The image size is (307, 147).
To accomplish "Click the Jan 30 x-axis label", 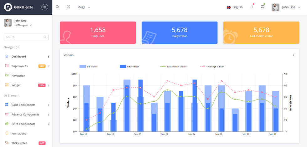I will tap(273, 134).
